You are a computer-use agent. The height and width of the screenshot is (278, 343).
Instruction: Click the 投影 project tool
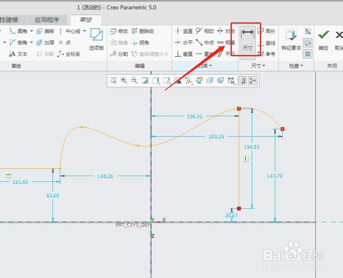[46, 54]
